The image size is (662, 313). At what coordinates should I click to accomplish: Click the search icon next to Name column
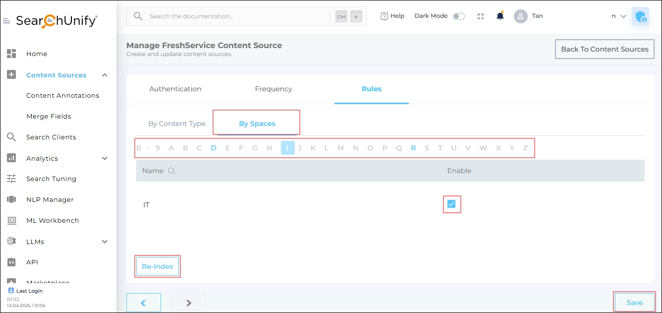[171, 171]
